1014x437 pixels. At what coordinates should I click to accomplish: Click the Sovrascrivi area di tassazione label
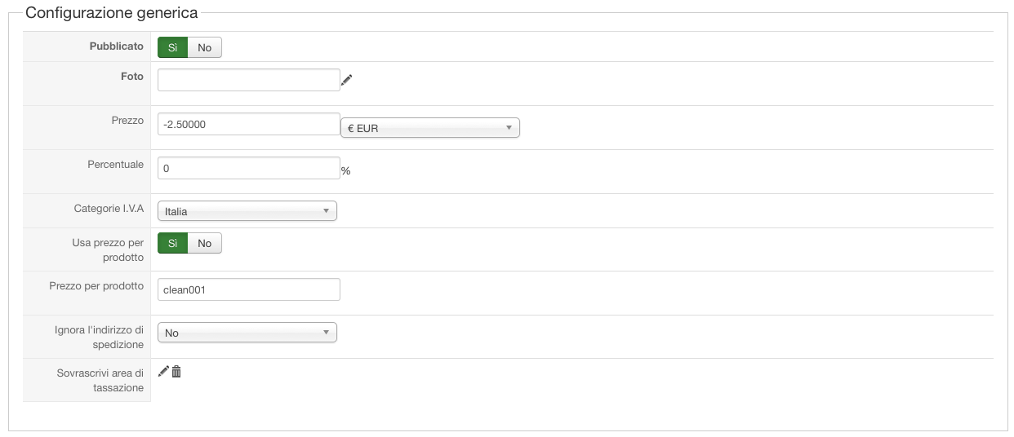[100, 380]
